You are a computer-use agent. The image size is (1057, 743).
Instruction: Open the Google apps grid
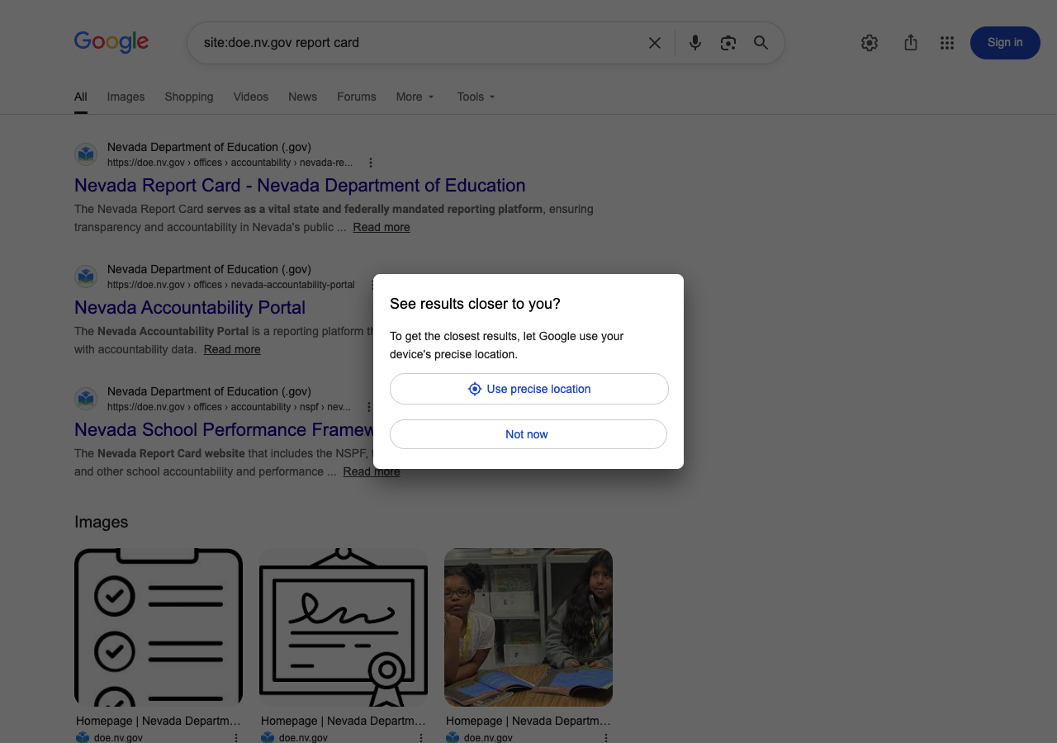(x=947, y=43)
